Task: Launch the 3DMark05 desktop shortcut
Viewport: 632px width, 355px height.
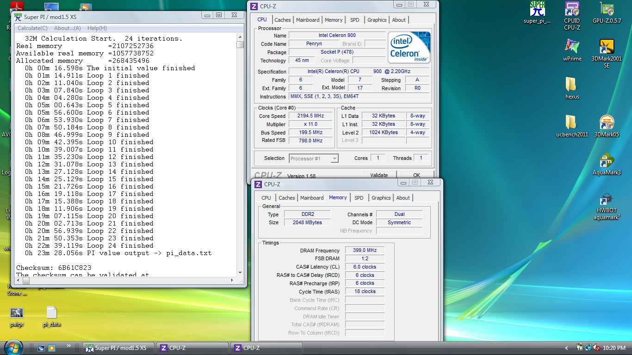Action: (607, 122)
